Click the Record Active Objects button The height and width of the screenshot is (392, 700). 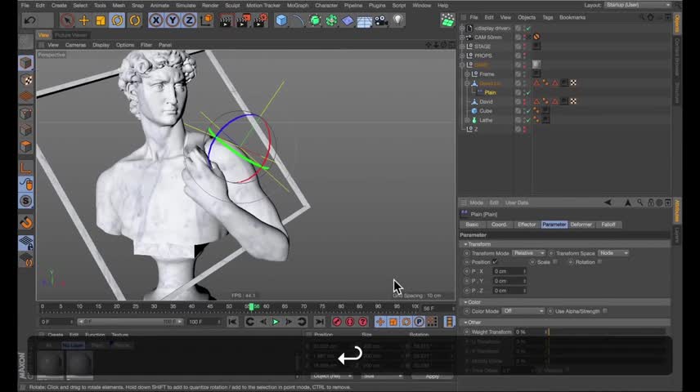coord(337,322)
